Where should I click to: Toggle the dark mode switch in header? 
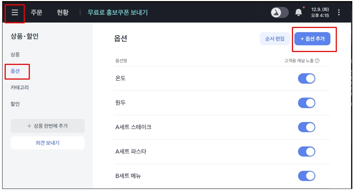(x=280, y=12)
